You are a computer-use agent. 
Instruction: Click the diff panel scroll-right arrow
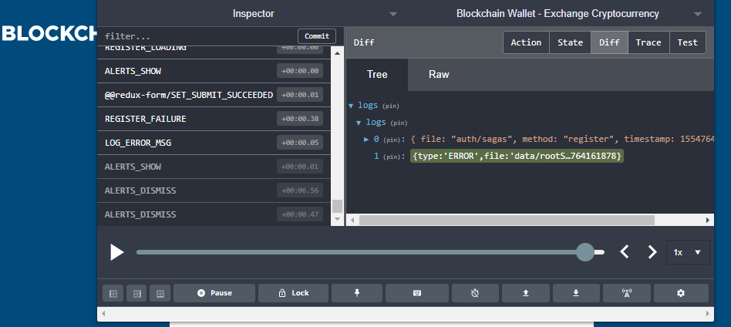708,220
